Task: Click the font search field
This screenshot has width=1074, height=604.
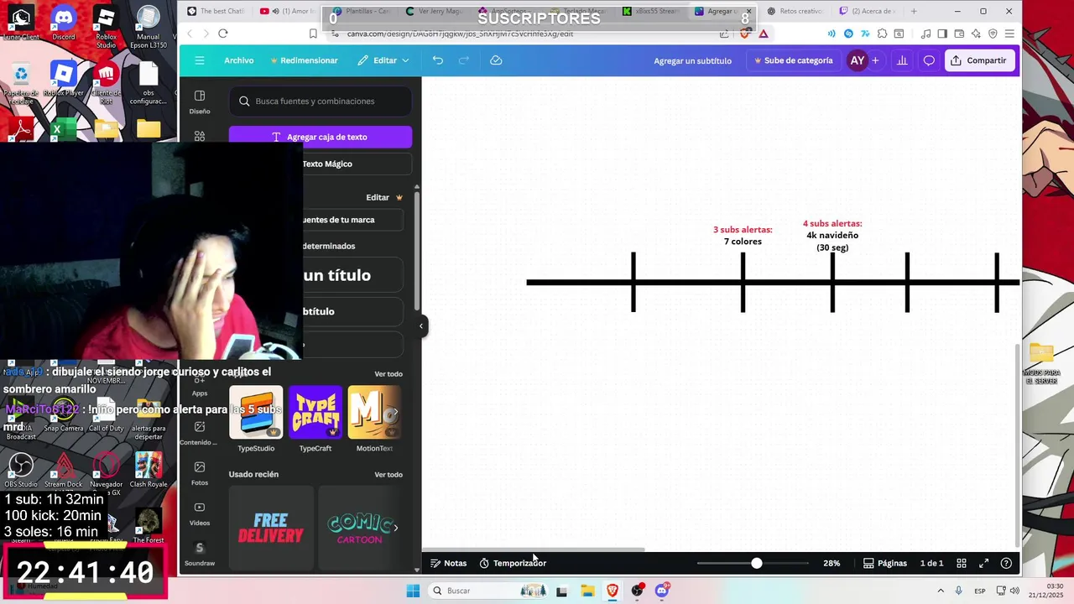Action: tap(321, 101)
